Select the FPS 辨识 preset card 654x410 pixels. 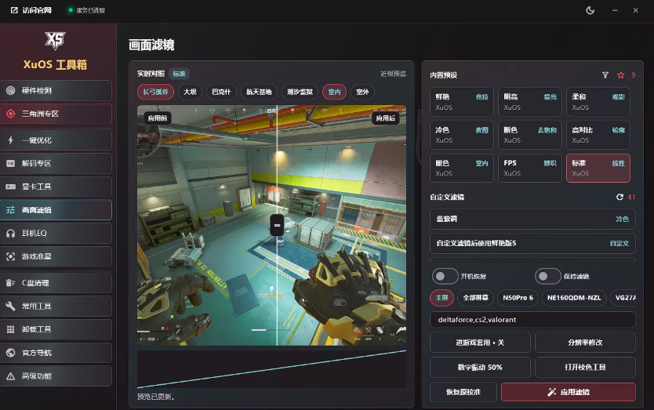pyautogui.click(x=529, y=168)
